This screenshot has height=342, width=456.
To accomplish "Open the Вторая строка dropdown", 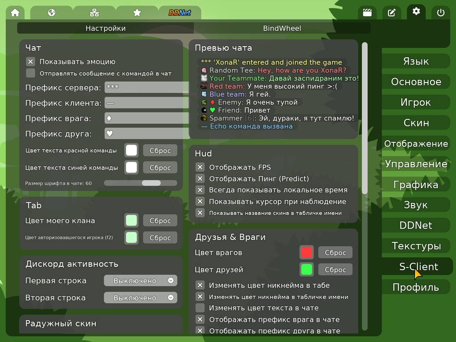I will click(x=141, y=298).
